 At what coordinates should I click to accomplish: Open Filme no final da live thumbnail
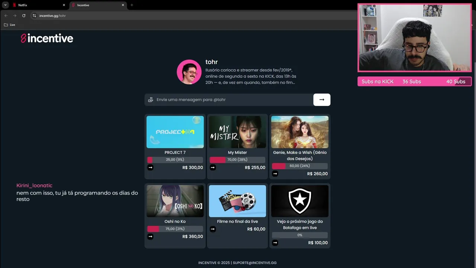[237, 201]
